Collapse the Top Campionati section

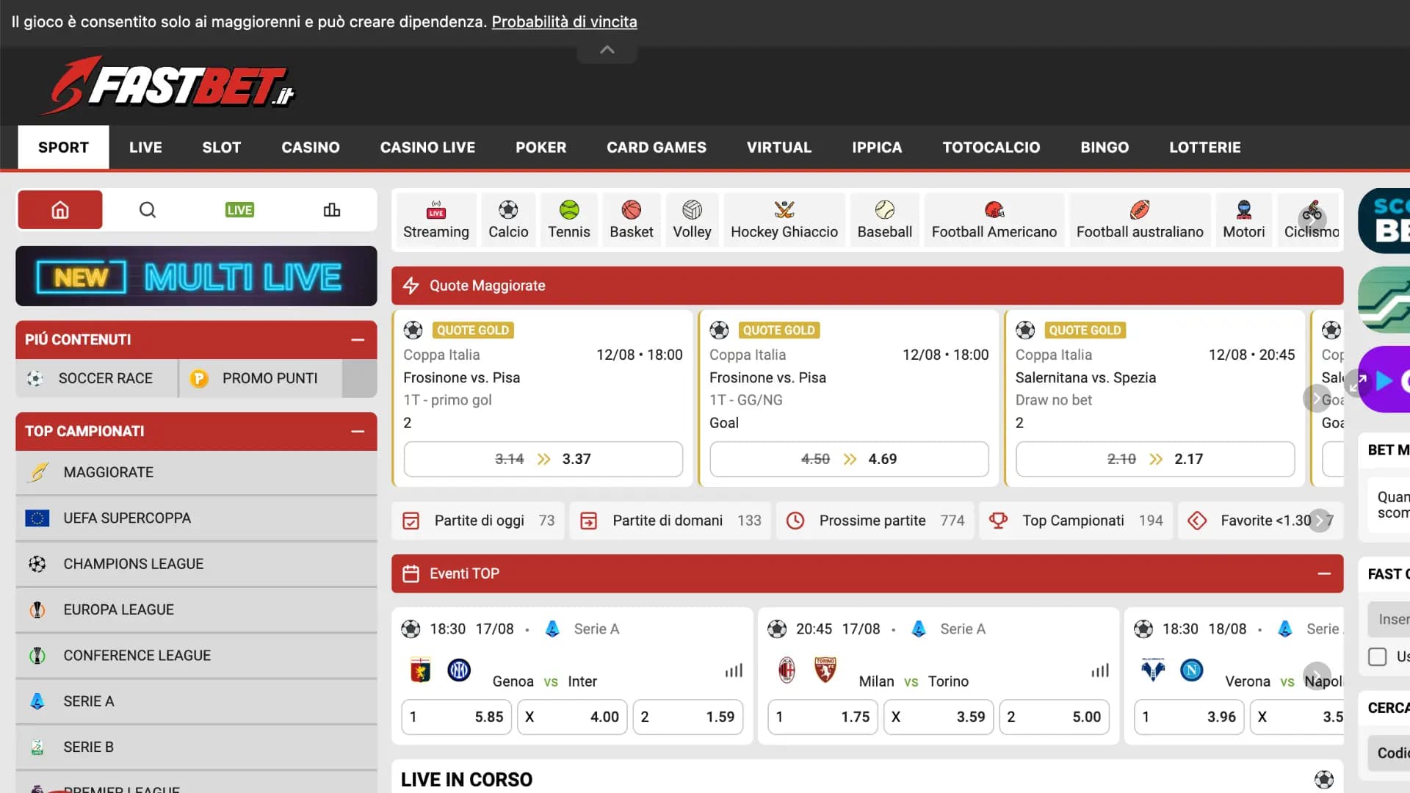click(358, 432)
